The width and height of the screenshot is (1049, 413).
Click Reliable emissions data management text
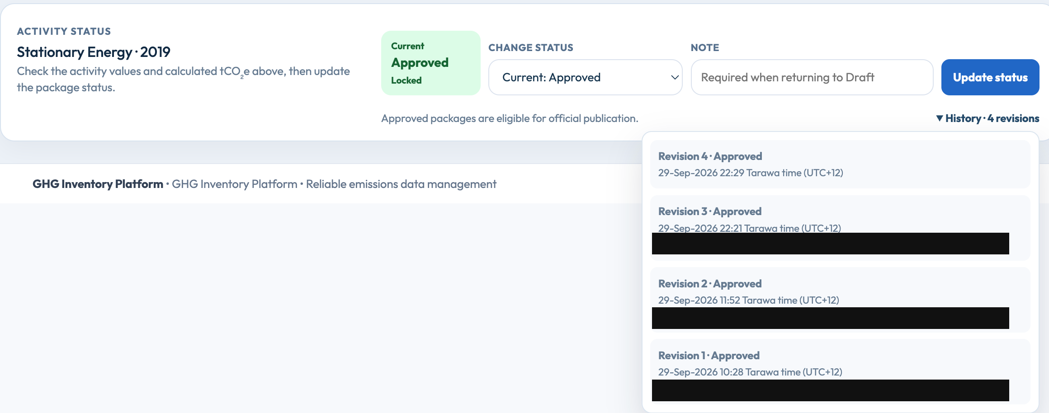coord(401,184)
